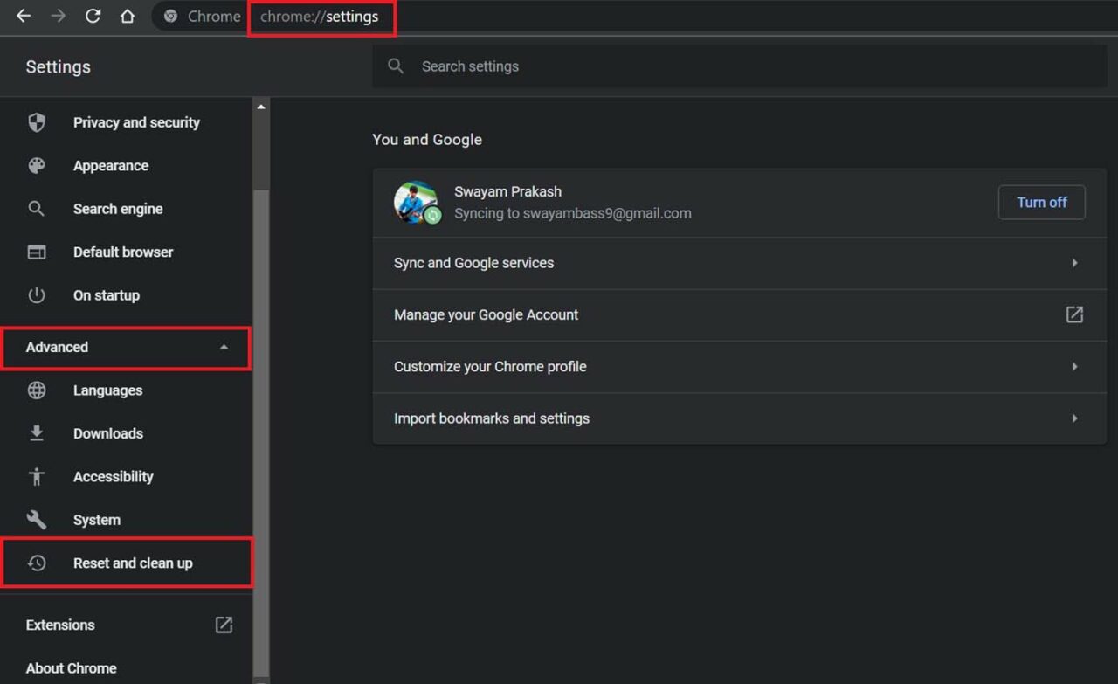Open Extensions via its external link icon
The height and width of the screenshot is (684, 1118).
pos(224,625)
